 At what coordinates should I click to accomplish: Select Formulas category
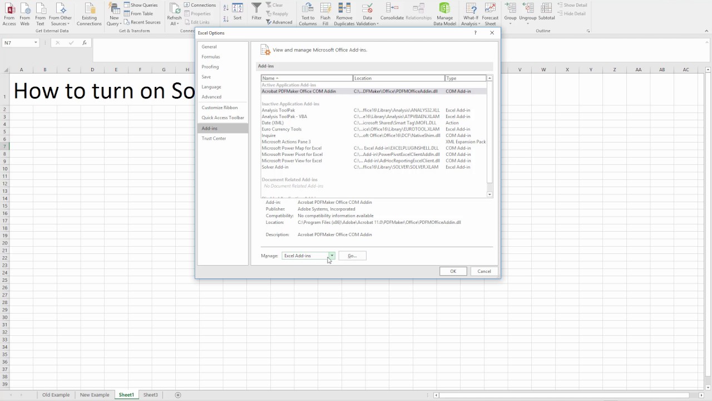click(x=222, y=57)
